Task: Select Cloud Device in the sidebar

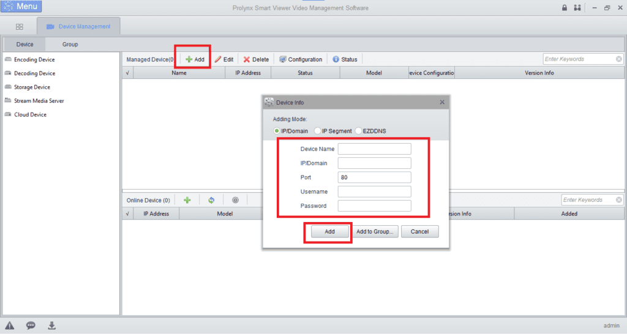Action: click(30, 115)
